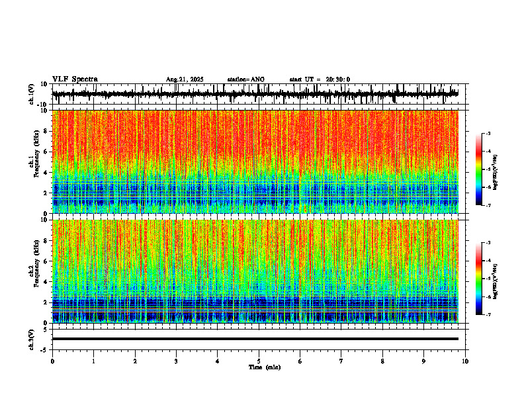Click the "0" tick on the time axis

[x=52, y=361]
